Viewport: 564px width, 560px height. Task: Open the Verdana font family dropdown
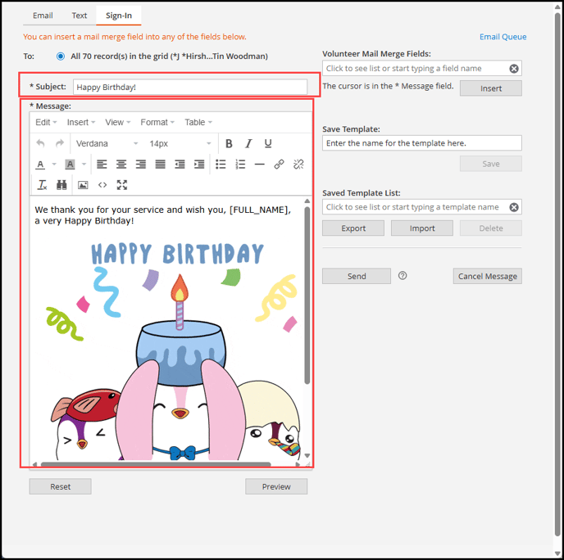(107, 143)
